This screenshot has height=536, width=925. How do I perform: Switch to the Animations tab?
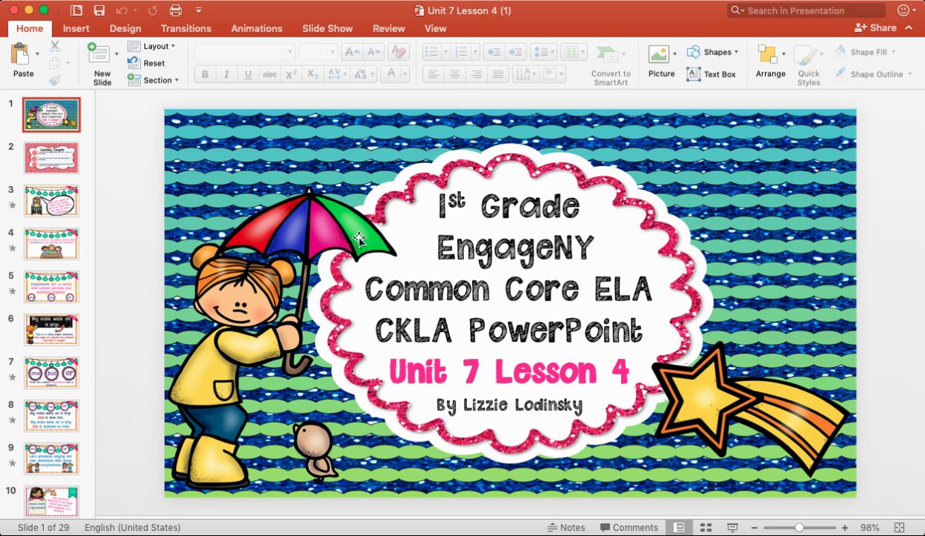click(257, 28)
